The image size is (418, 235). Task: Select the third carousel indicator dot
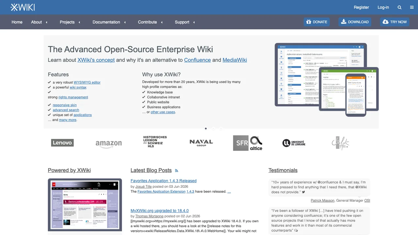(x=221, y=129)
